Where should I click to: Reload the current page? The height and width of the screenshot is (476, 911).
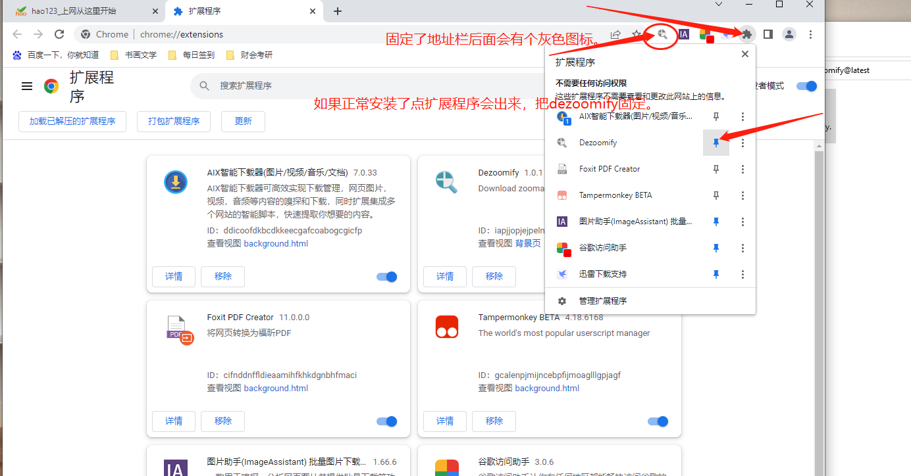tap(59, 34)
